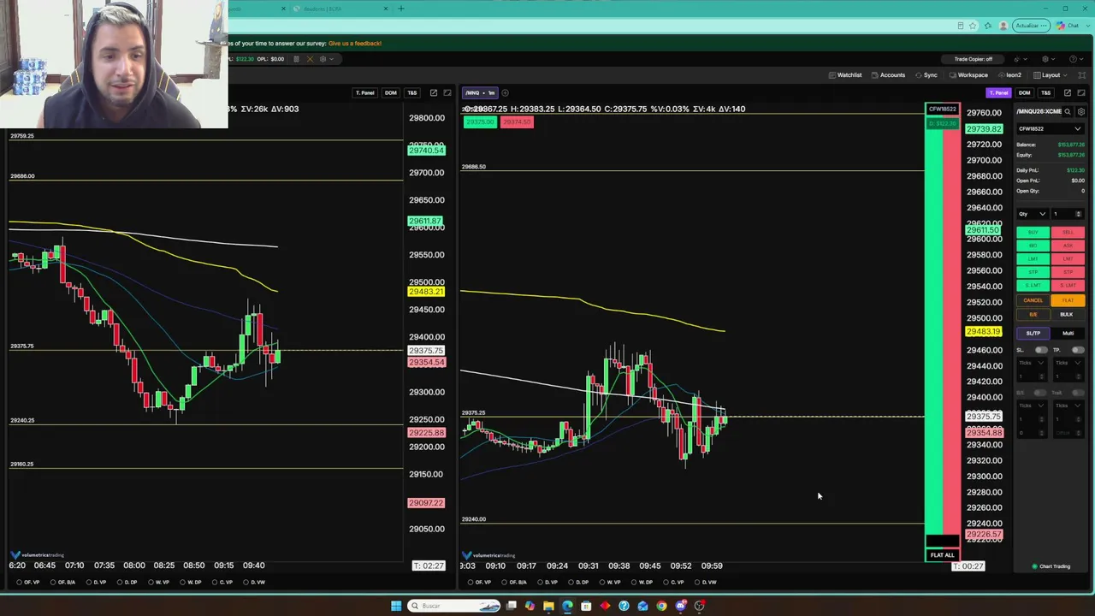Open the Accounts panel

coord(888,75)
